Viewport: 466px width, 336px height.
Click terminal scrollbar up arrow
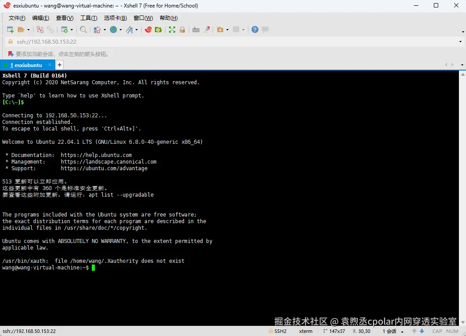click(463, 74)
